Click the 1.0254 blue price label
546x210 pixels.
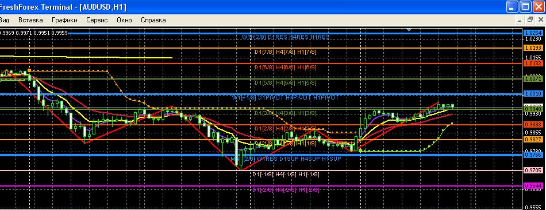533,33
